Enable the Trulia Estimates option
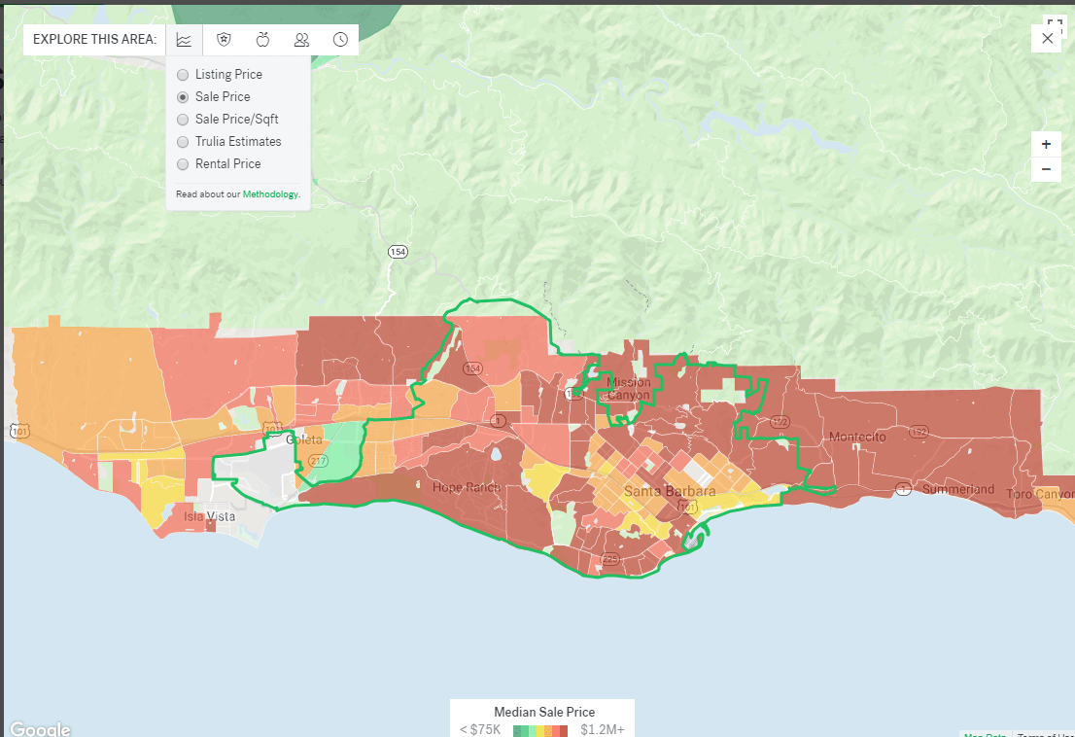 pyautogui.click(x=183, y=141)
